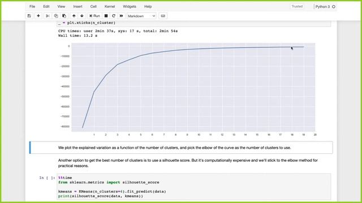362x203 pixels.
Task: Insert a cell below with plus icon
Action: point(38,16)
